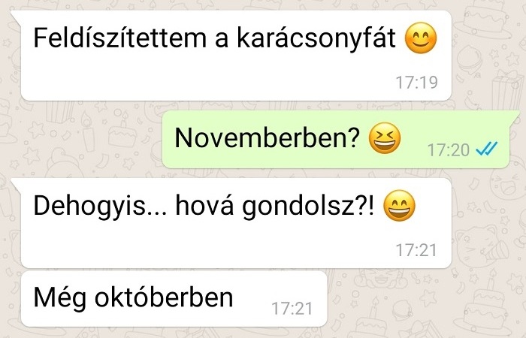Click the word Novemberben? in green bubble

268,137
